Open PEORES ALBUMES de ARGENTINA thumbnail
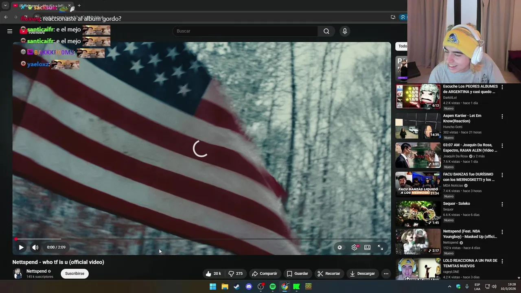 [x=418, y=96]
